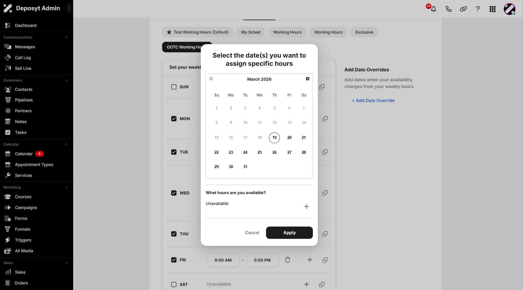Screen dimensions: 523x290
Task: Go to next month in calendar
Action: pos(308,79)
